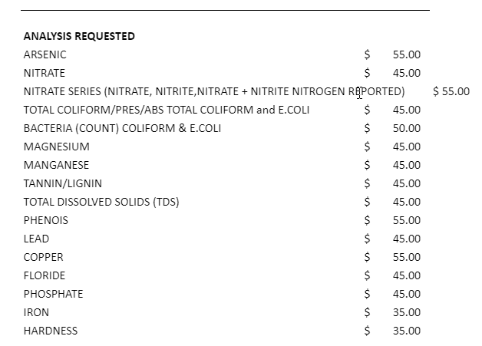Place the cursor in the ARSENIC line
Viewport: 482px width, 346px height.
pos(45,54)
